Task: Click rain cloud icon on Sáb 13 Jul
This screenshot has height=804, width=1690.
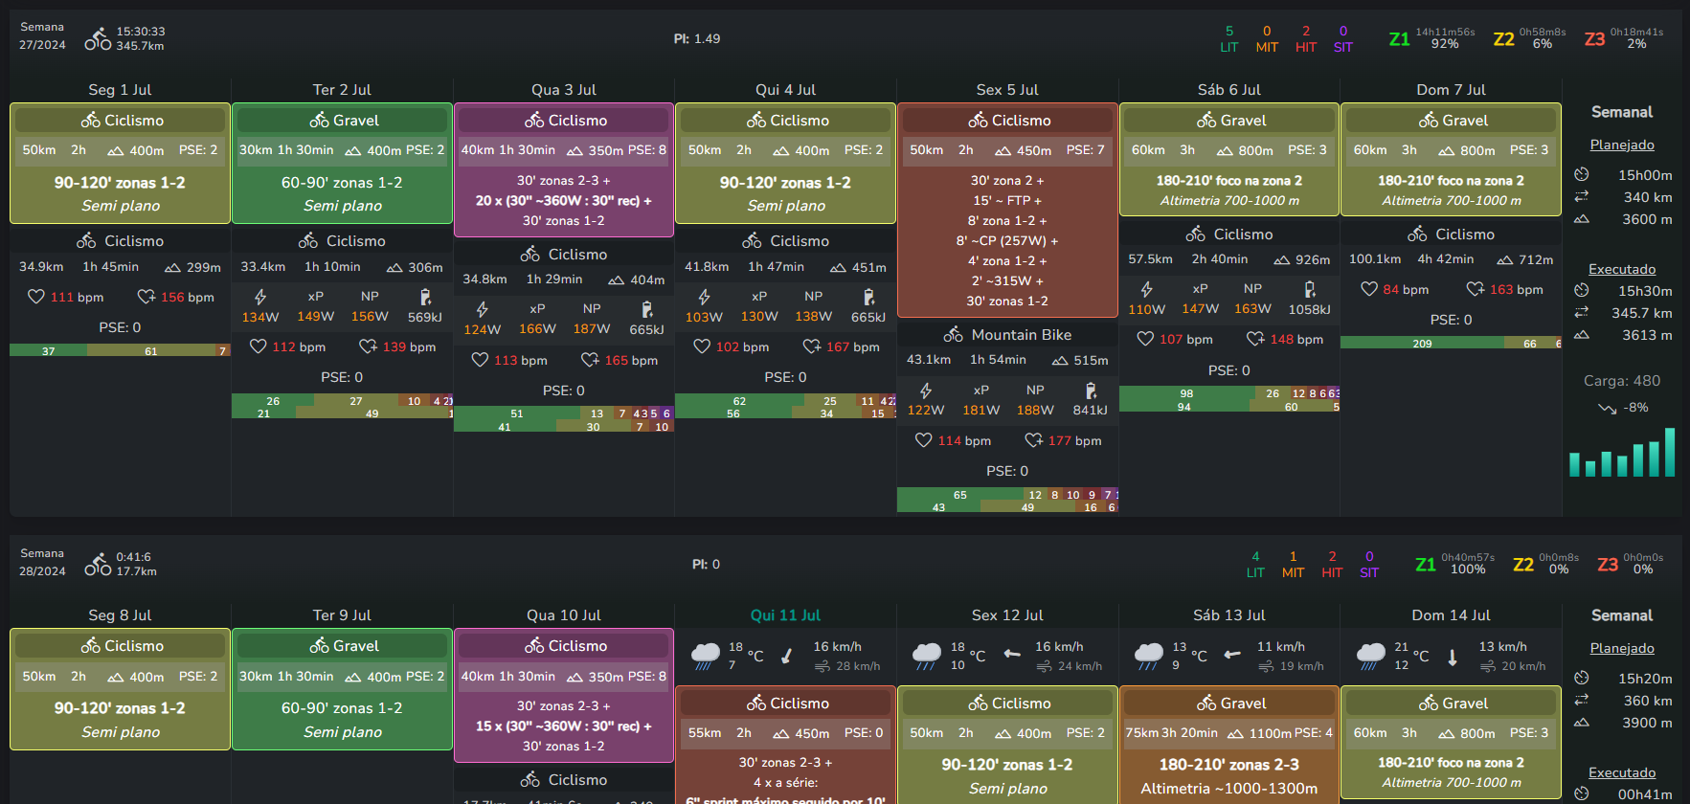Action: (x=1149, y=656)
